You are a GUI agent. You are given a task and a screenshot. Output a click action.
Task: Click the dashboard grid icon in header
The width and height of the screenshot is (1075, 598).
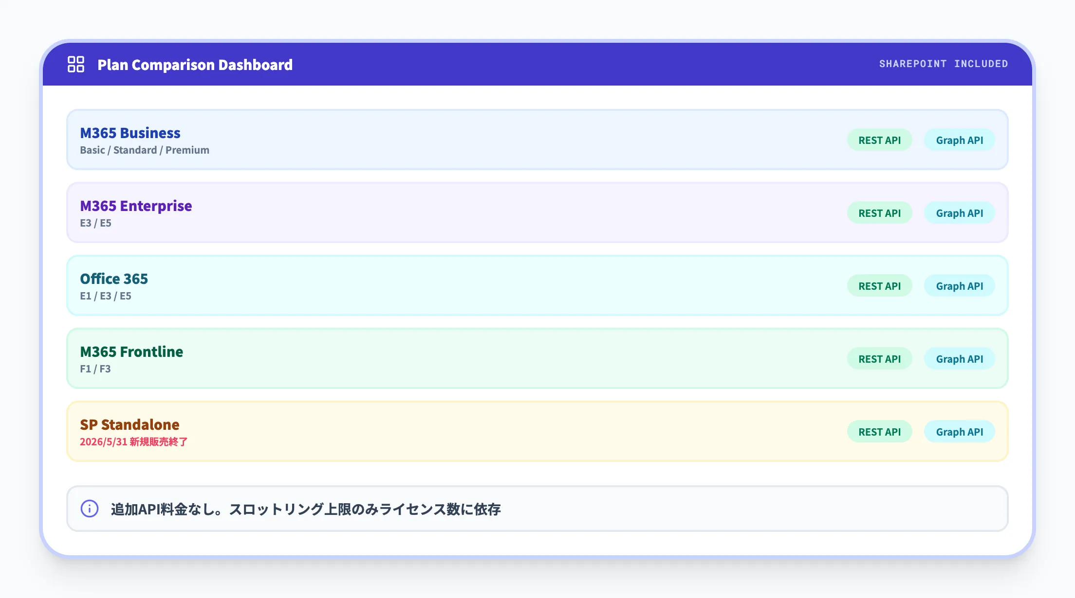pyautogui.click(x=75, y=65)
